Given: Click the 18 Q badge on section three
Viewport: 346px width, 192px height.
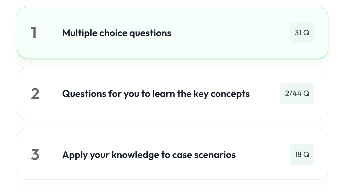Looking at the screenshot, I should tap(302, 154).
